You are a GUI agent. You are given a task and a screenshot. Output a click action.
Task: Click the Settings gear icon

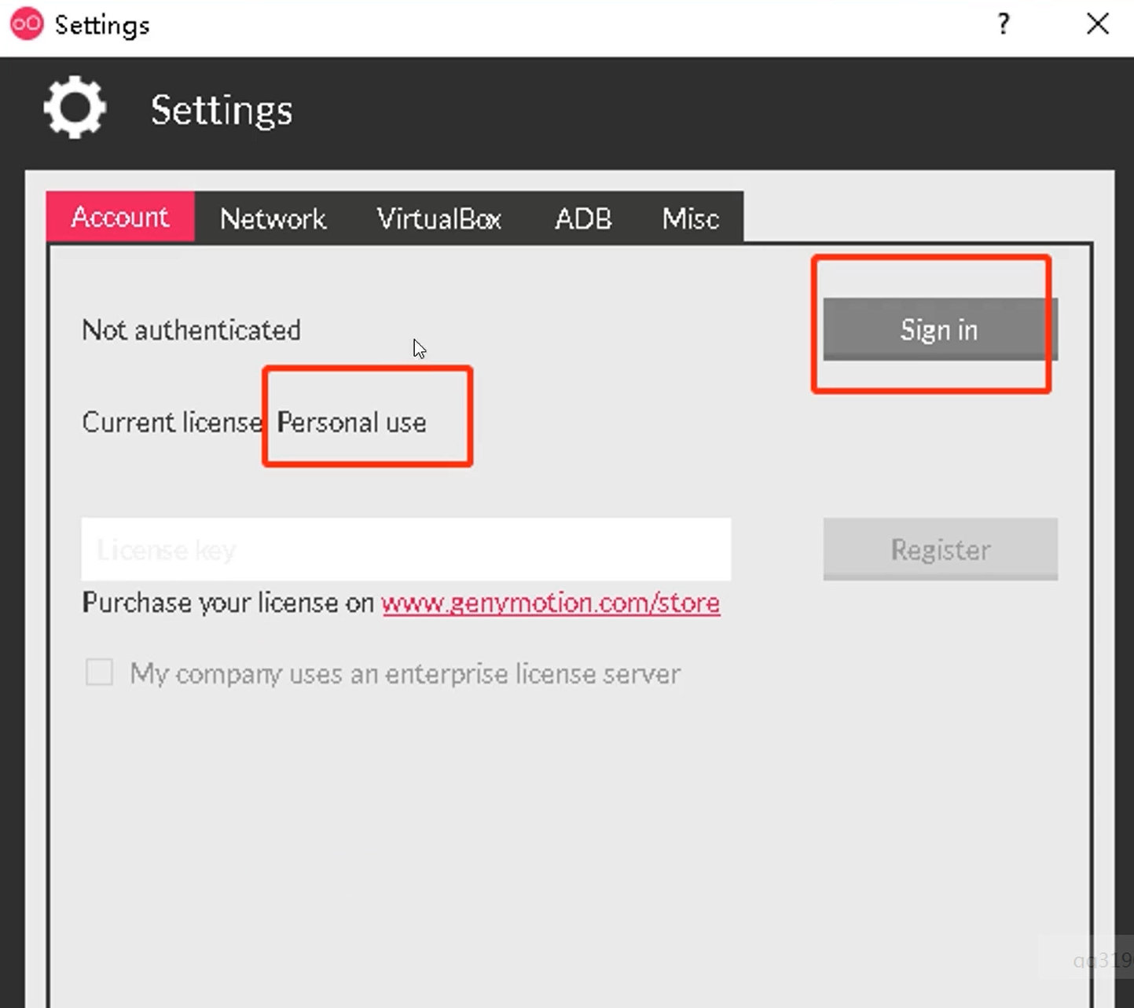[75, 108]
